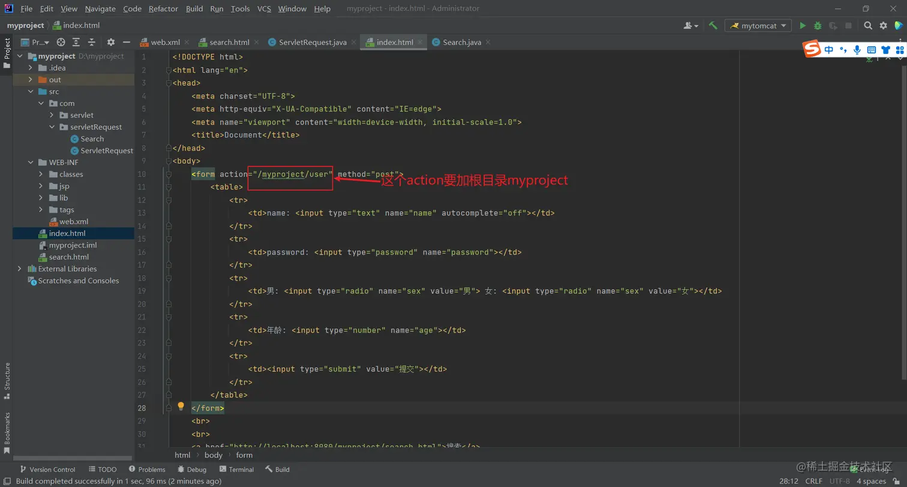Open the Project side tool window button

pos(7,53)
